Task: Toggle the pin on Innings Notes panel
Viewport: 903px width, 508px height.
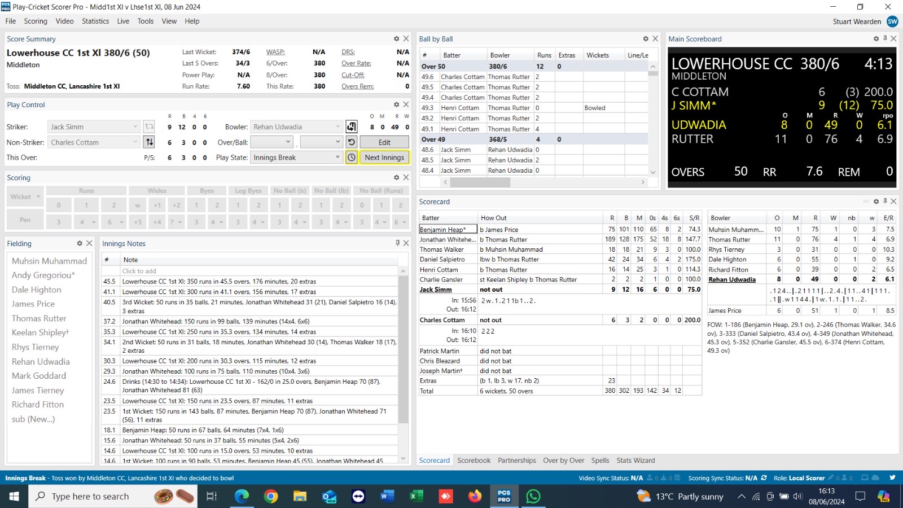Action: point(397,243)
